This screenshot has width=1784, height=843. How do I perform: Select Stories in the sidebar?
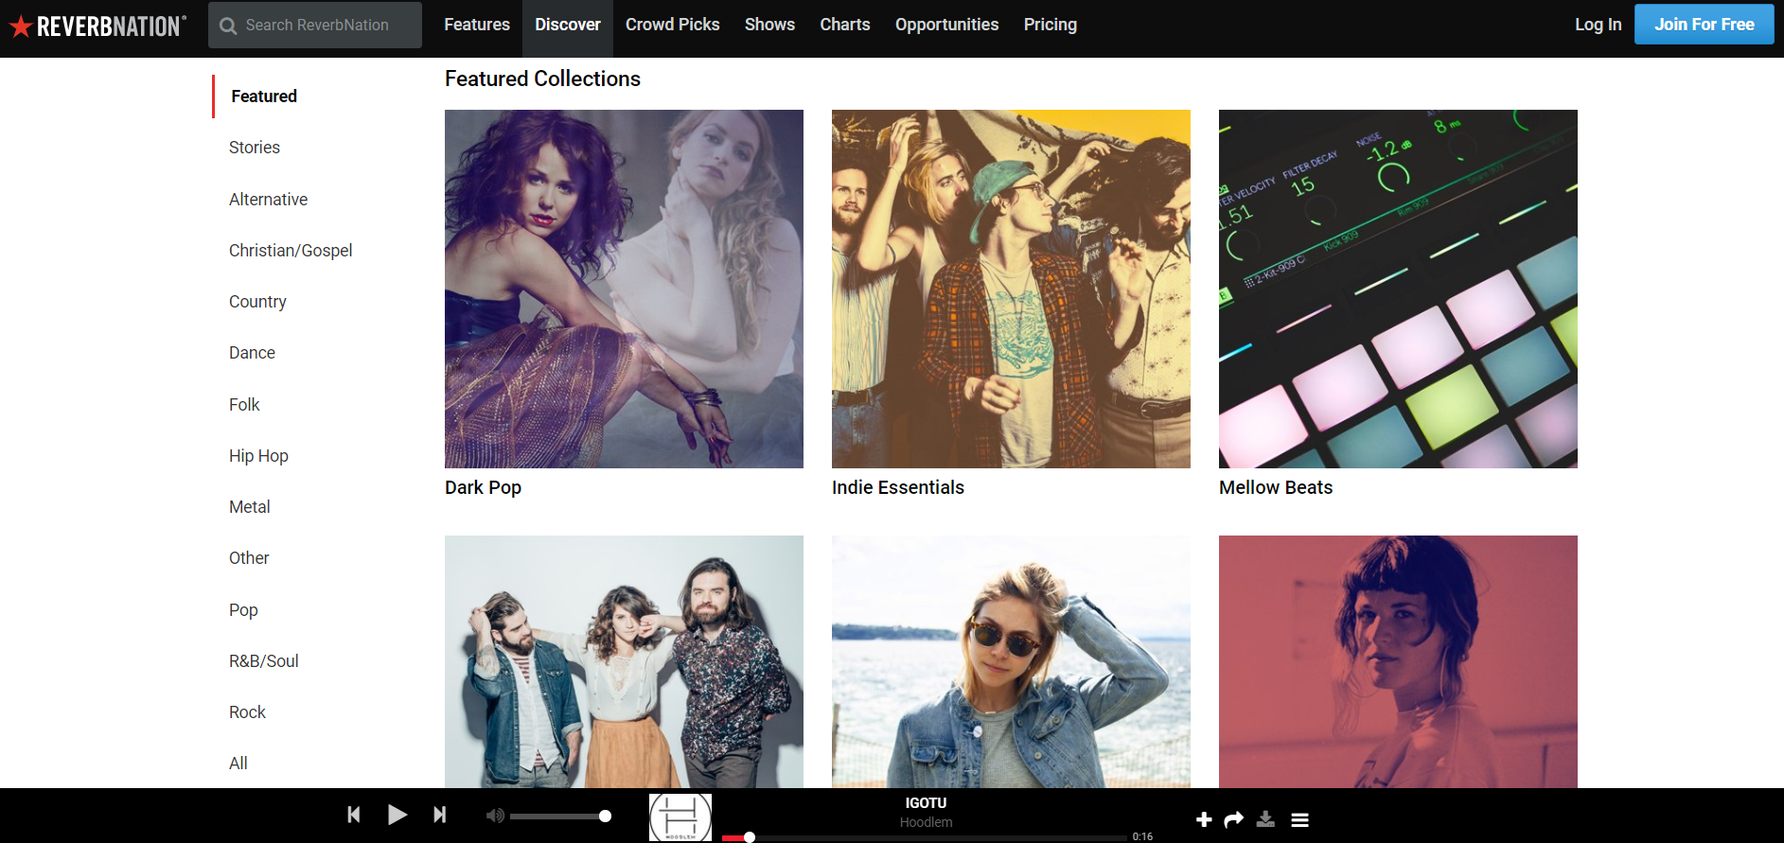coord(255,148)
